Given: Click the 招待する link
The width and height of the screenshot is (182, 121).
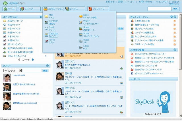Looking at the screenshot, I should pos(110,2).
